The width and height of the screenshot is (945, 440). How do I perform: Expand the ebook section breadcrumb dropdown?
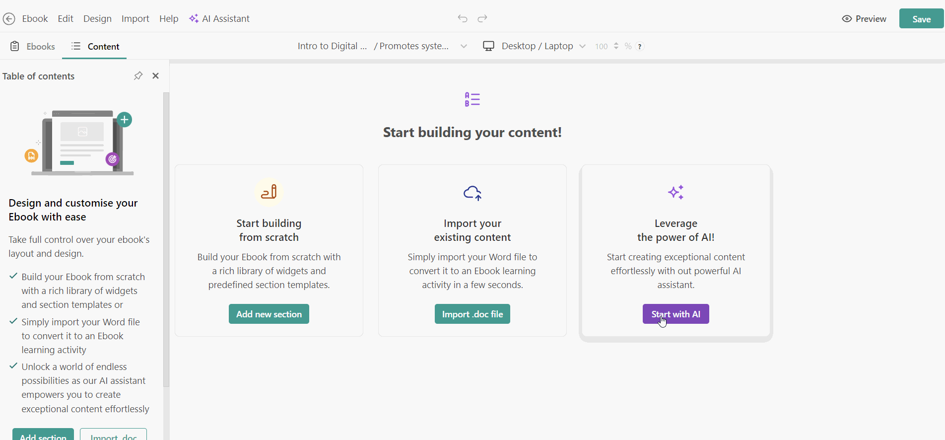coord(464,46)
